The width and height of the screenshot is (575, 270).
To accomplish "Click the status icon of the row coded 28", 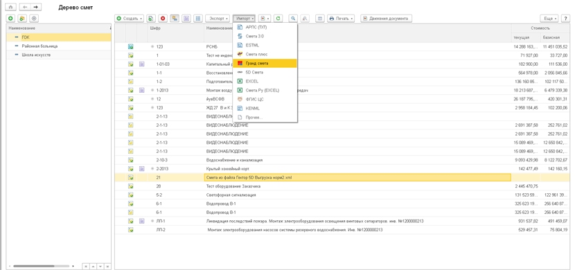I will tap(130, 186).
